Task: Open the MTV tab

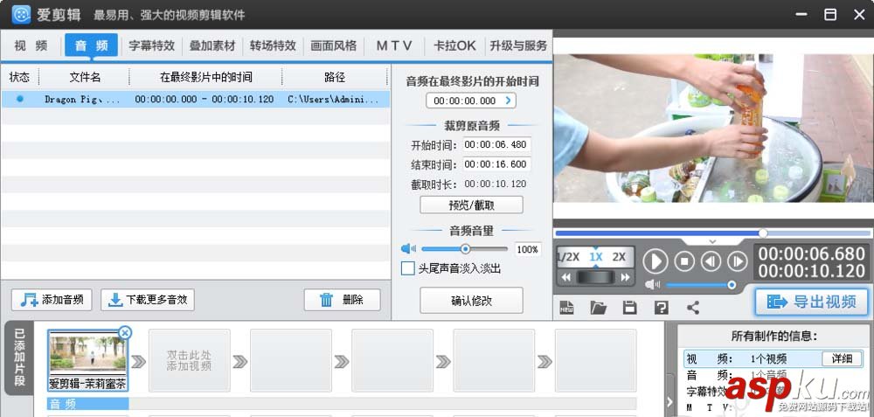Action: coord(394,45)
